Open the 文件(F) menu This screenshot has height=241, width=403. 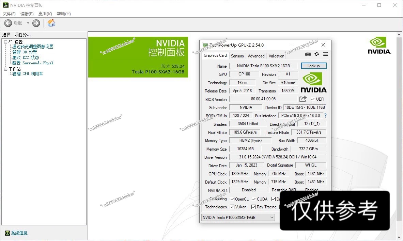click(x=9, y=14)
